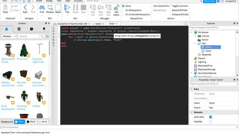Open the HOME ribbon tab
Screen dimensions: 239x134
39,1
